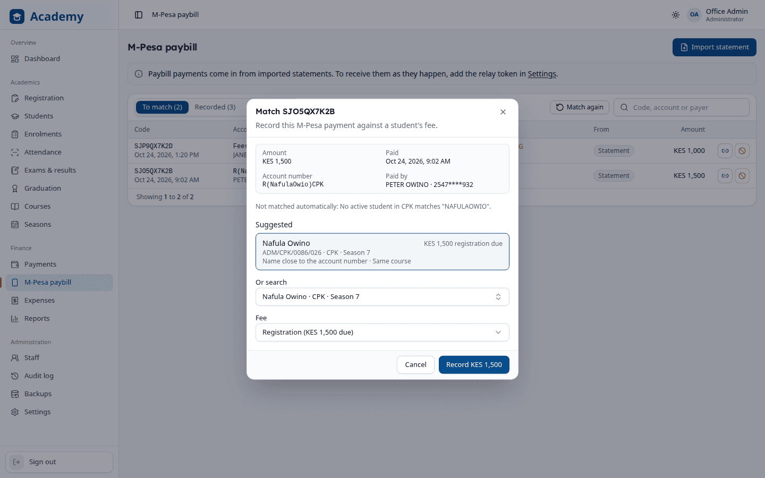Click the SJP9QX7K2D code cell
765x478 pixels.
click(154, 146)
